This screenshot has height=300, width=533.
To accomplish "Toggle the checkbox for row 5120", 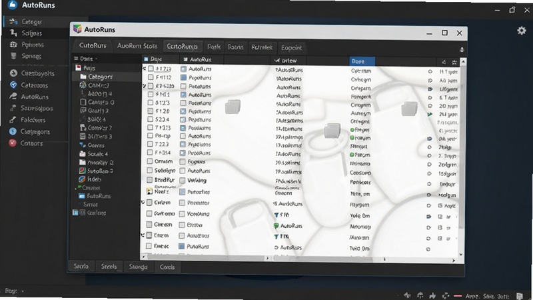I will point(151,111).
